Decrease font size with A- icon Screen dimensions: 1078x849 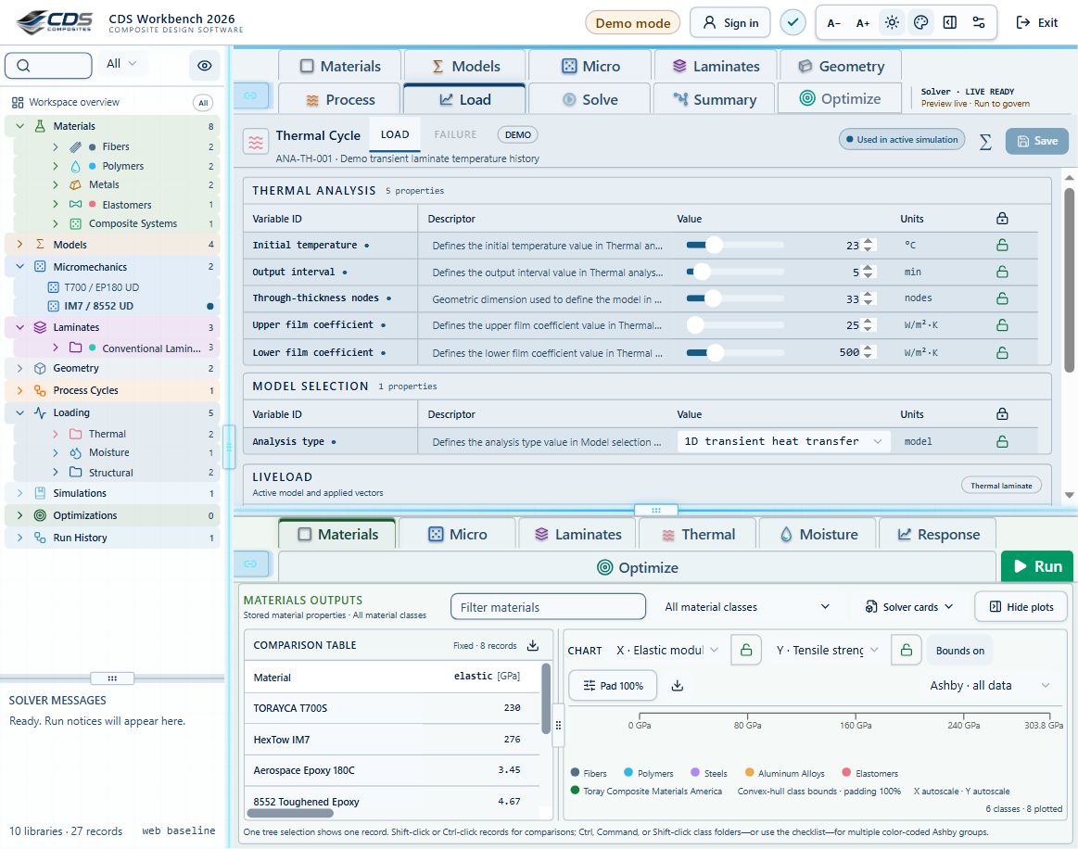tap(834, 23)
